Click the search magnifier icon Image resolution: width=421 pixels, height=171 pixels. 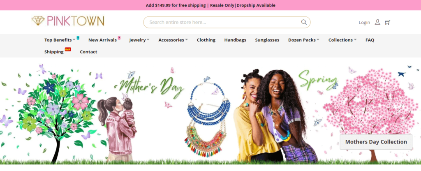pyautogui.click(x=304, y=22)
